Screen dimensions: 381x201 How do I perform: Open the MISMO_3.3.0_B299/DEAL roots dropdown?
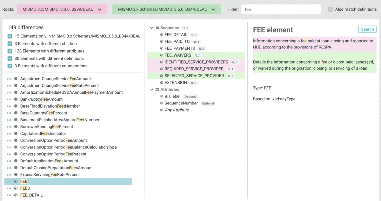[62, 9]
